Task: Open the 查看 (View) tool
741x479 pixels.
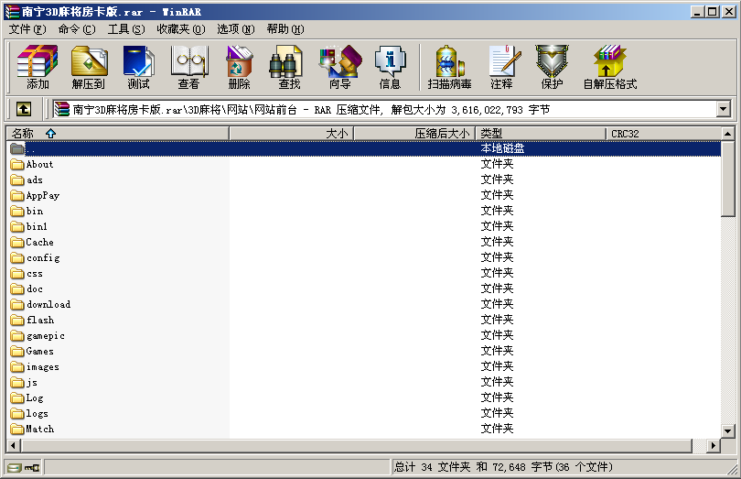Action: pos(188,67)
